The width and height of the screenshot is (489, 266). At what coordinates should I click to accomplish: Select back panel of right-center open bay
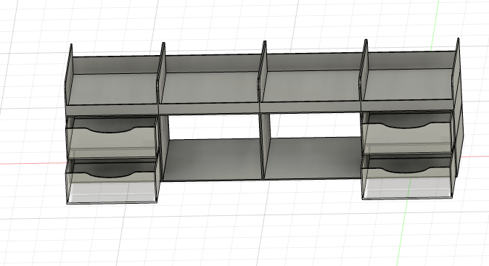point(313,158)
